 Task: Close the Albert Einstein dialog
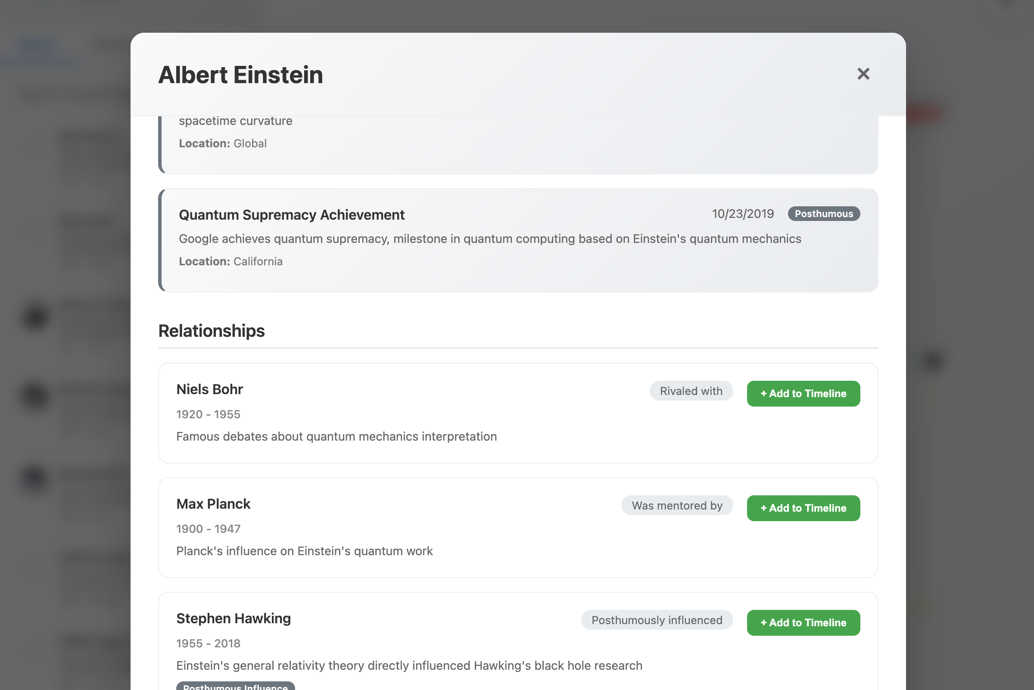click(863, 74)
